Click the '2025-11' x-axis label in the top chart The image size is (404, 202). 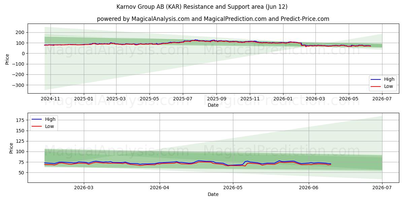[249, 99]
